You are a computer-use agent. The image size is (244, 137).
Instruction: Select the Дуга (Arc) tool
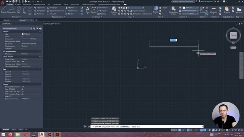point(25,10)
